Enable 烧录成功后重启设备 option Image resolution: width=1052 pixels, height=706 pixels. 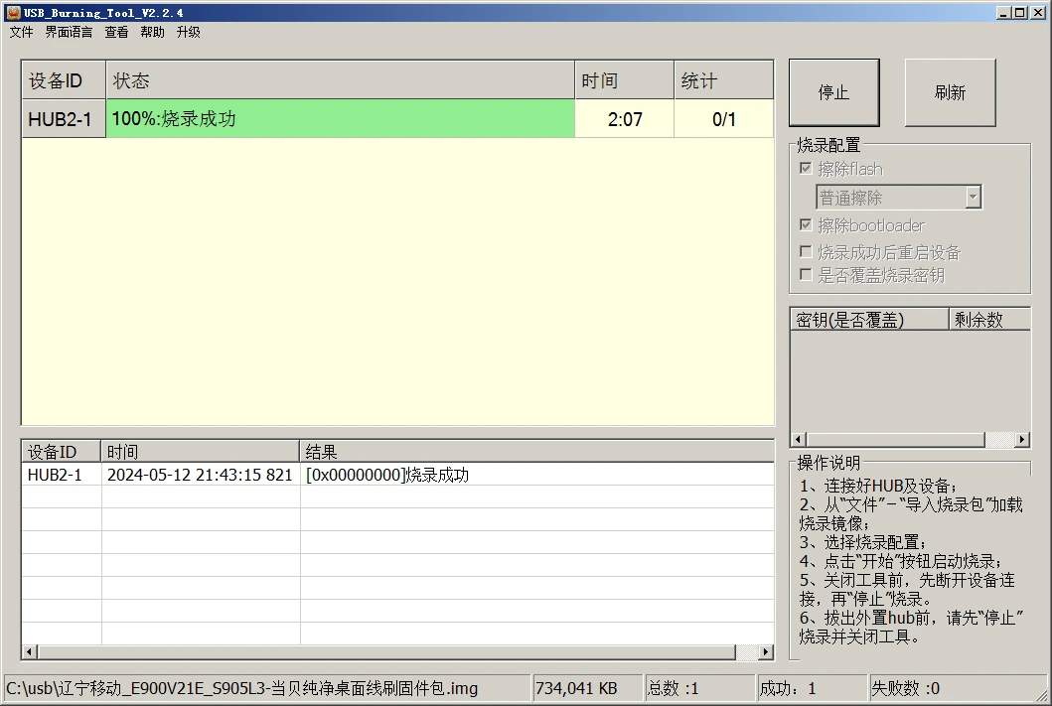[x=806, y=252]
